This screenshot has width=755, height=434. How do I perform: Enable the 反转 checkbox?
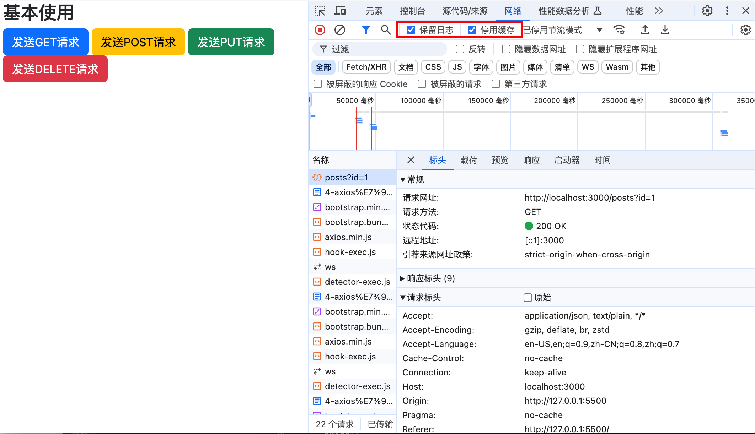tap(460, 49)
